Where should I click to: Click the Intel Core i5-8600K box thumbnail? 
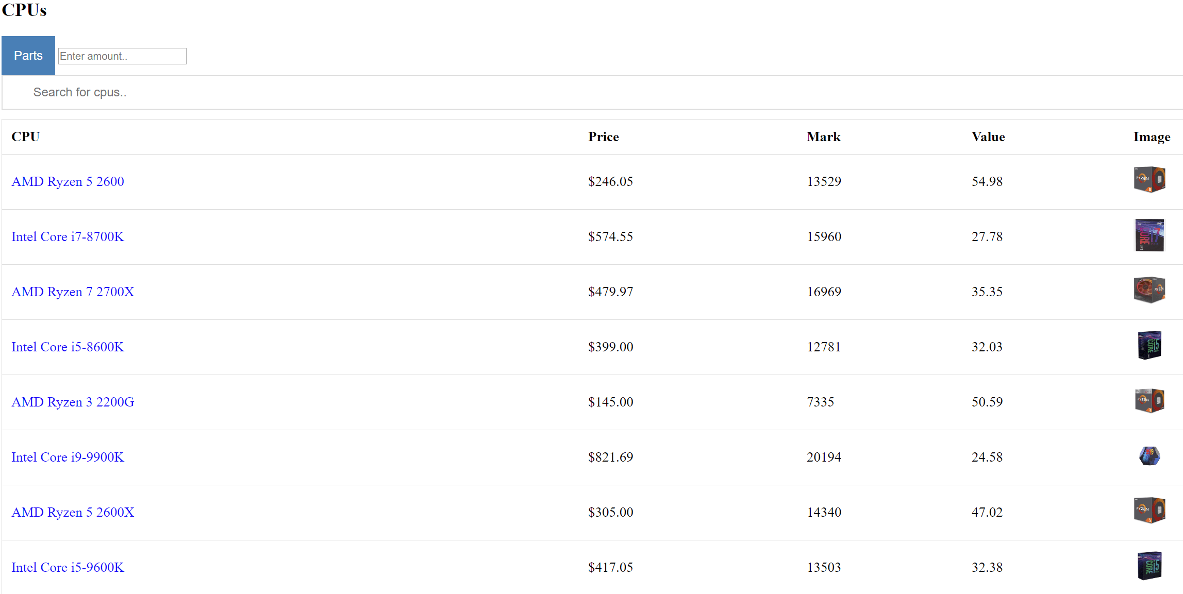click(x=1150, y=345)
